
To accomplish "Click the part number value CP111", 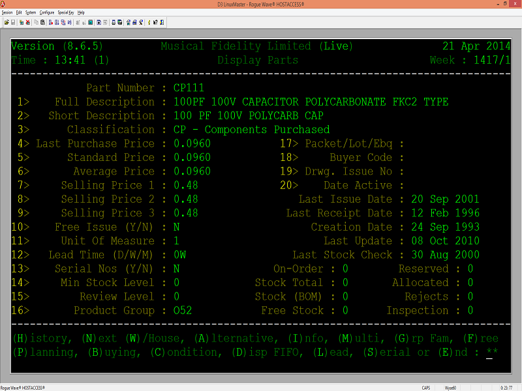I will [189, 88].
